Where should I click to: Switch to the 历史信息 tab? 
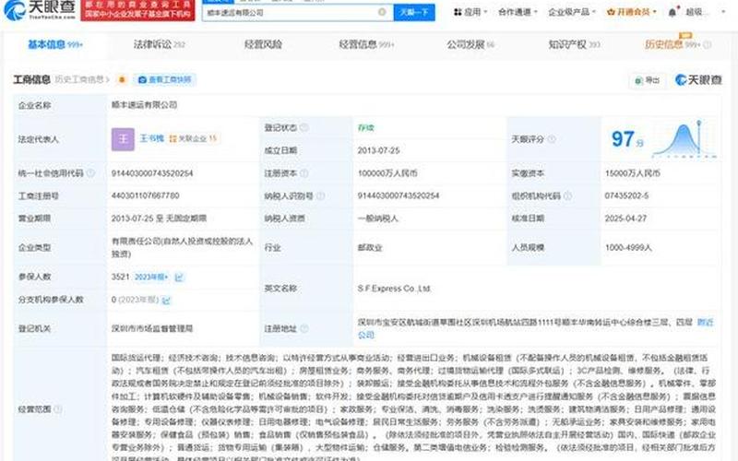click(x=673, y=44)
